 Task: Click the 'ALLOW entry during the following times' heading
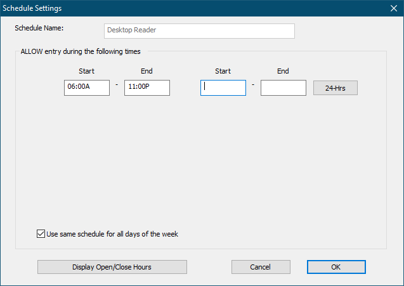coord(81,51)
